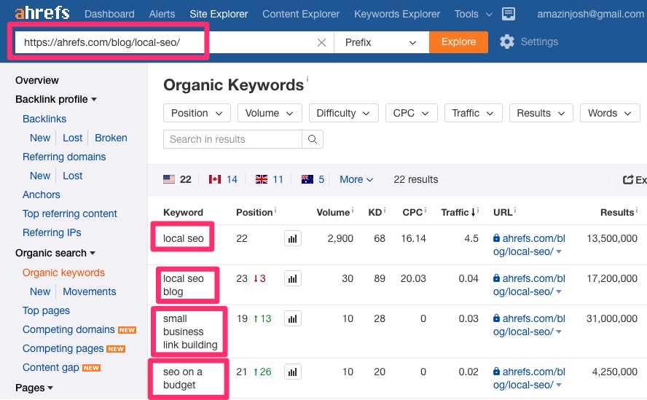Click the ahrefs logo
The height and width of the screenshot is (400, 647).
42,13
